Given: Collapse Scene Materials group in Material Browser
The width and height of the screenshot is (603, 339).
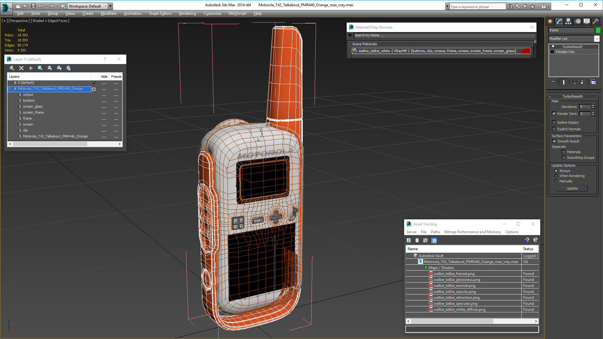Looking at the screenshot, I should [350, 44].
